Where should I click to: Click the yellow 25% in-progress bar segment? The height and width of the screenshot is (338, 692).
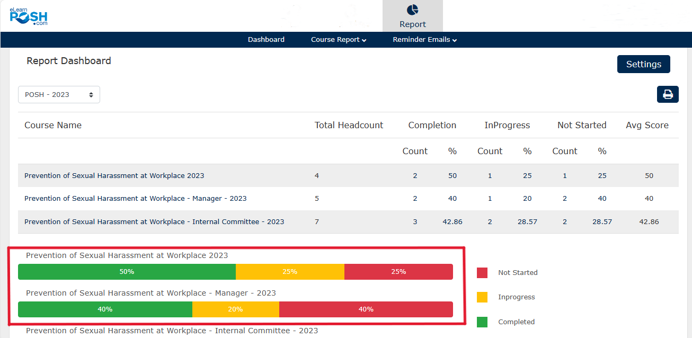click(290, 272)
